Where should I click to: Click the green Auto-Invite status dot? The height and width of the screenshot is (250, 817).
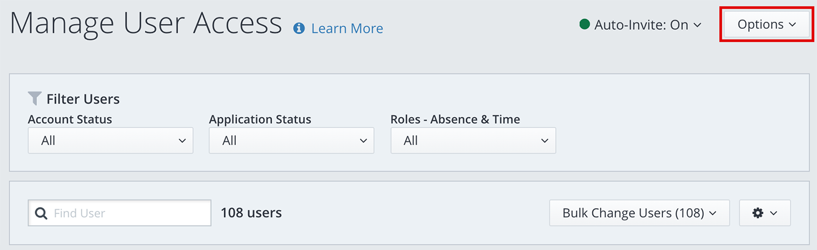click(584, 24)
